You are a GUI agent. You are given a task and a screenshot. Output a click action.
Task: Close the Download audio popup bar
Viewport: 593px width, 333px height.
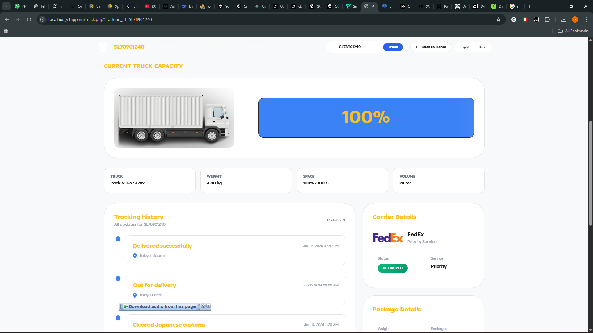pyautogui.click(x=208, y=306)
